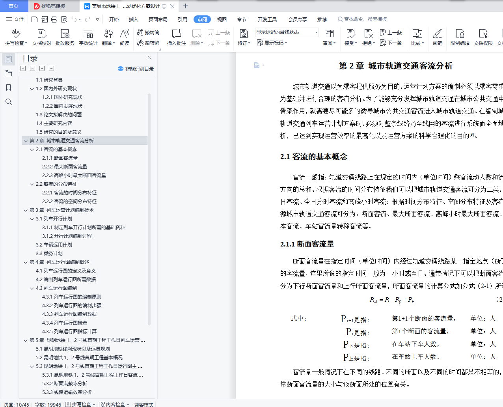Screen dimensions: 503x407
Task: Collapse the 第 2 章 outline node
Action: tap(26, 141)
